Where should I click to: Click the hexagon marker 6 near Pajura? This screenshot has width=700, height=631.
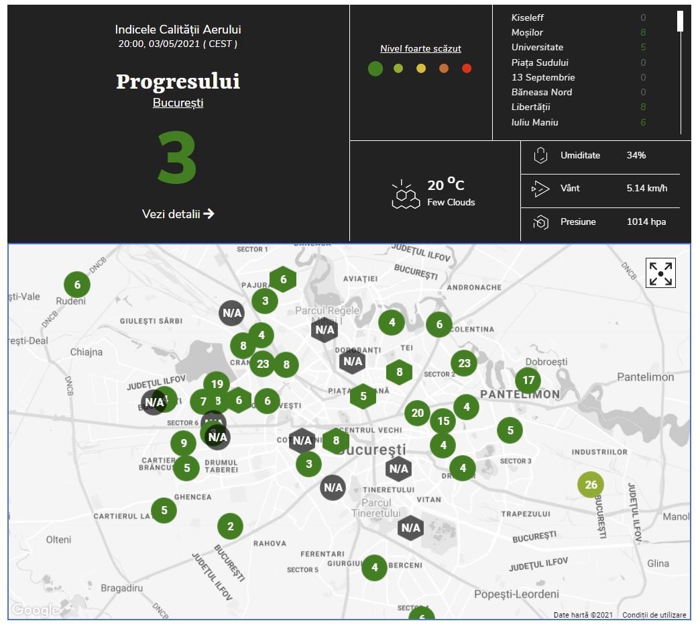point(283,279)
